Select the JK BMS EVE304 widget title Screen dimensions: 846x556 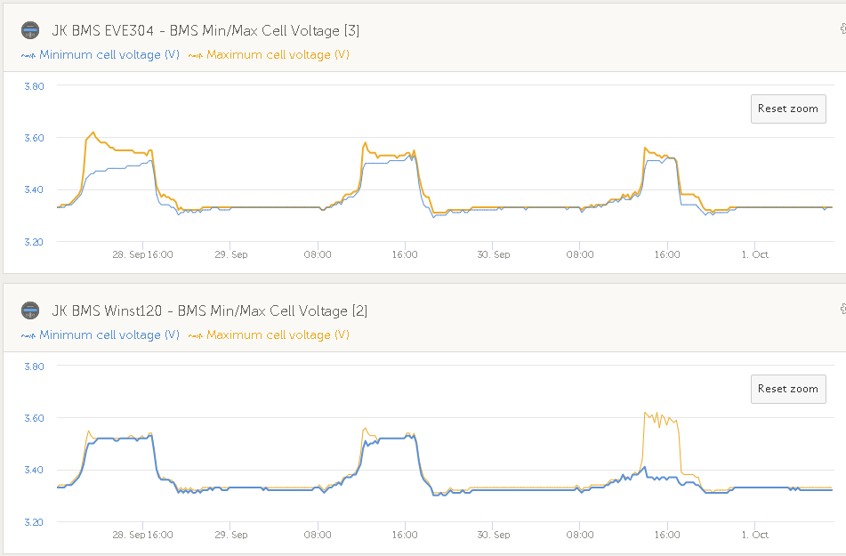pos(205,30)
